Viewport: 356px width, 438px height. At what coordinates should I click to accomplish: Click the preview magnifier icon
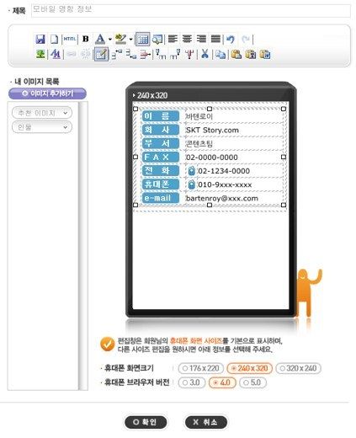coord(157,39)
